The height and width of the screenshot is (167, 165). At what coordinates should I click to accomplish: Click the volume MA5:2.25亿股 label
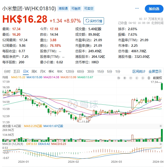(x=33, y=126)
